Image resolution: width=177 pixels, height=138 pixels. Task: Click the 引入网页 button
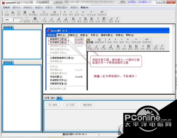click(70, 105)
